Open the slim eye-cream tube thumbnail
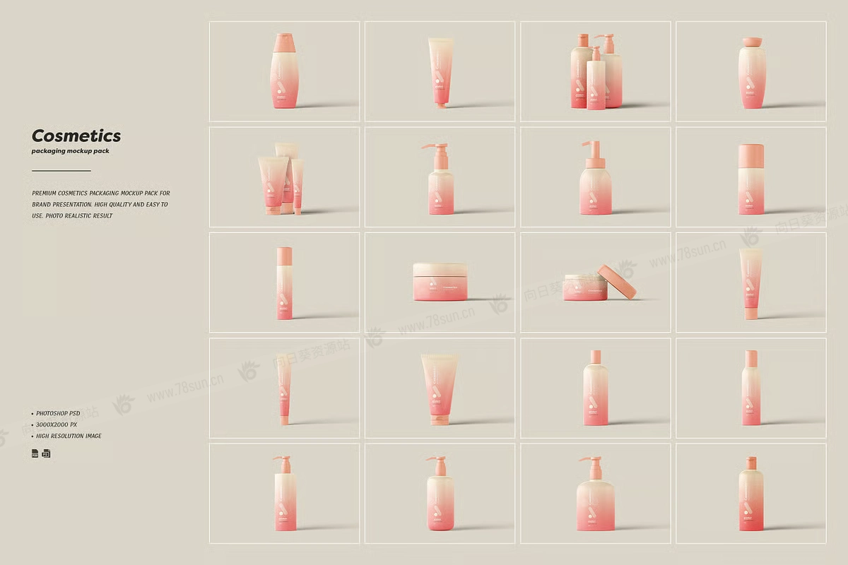The image size is (848, 565). coord(284,388)
